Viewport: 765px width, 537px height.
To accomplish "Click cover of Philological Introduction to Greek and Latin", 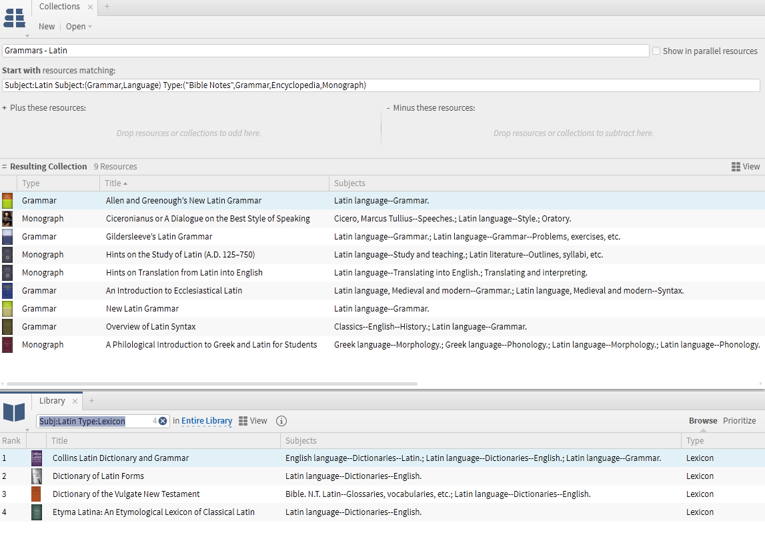I will (7, 345).
